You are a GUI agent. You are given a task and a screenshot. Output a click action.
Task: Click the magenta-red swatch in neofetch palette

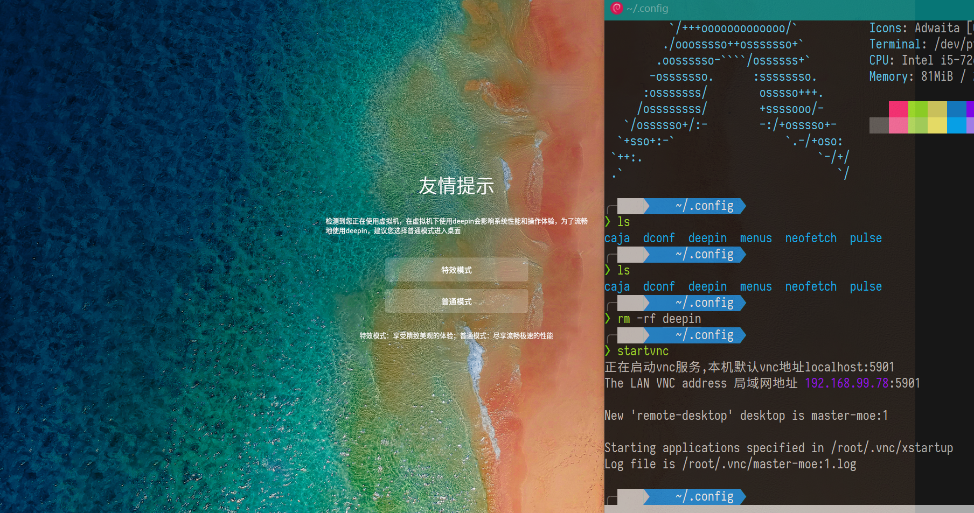click(898, 109)
